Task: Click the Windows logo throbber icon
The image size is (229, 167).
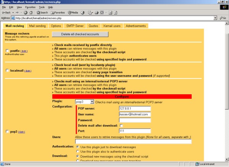Action: pyautogui.click(x=224, y=7)
